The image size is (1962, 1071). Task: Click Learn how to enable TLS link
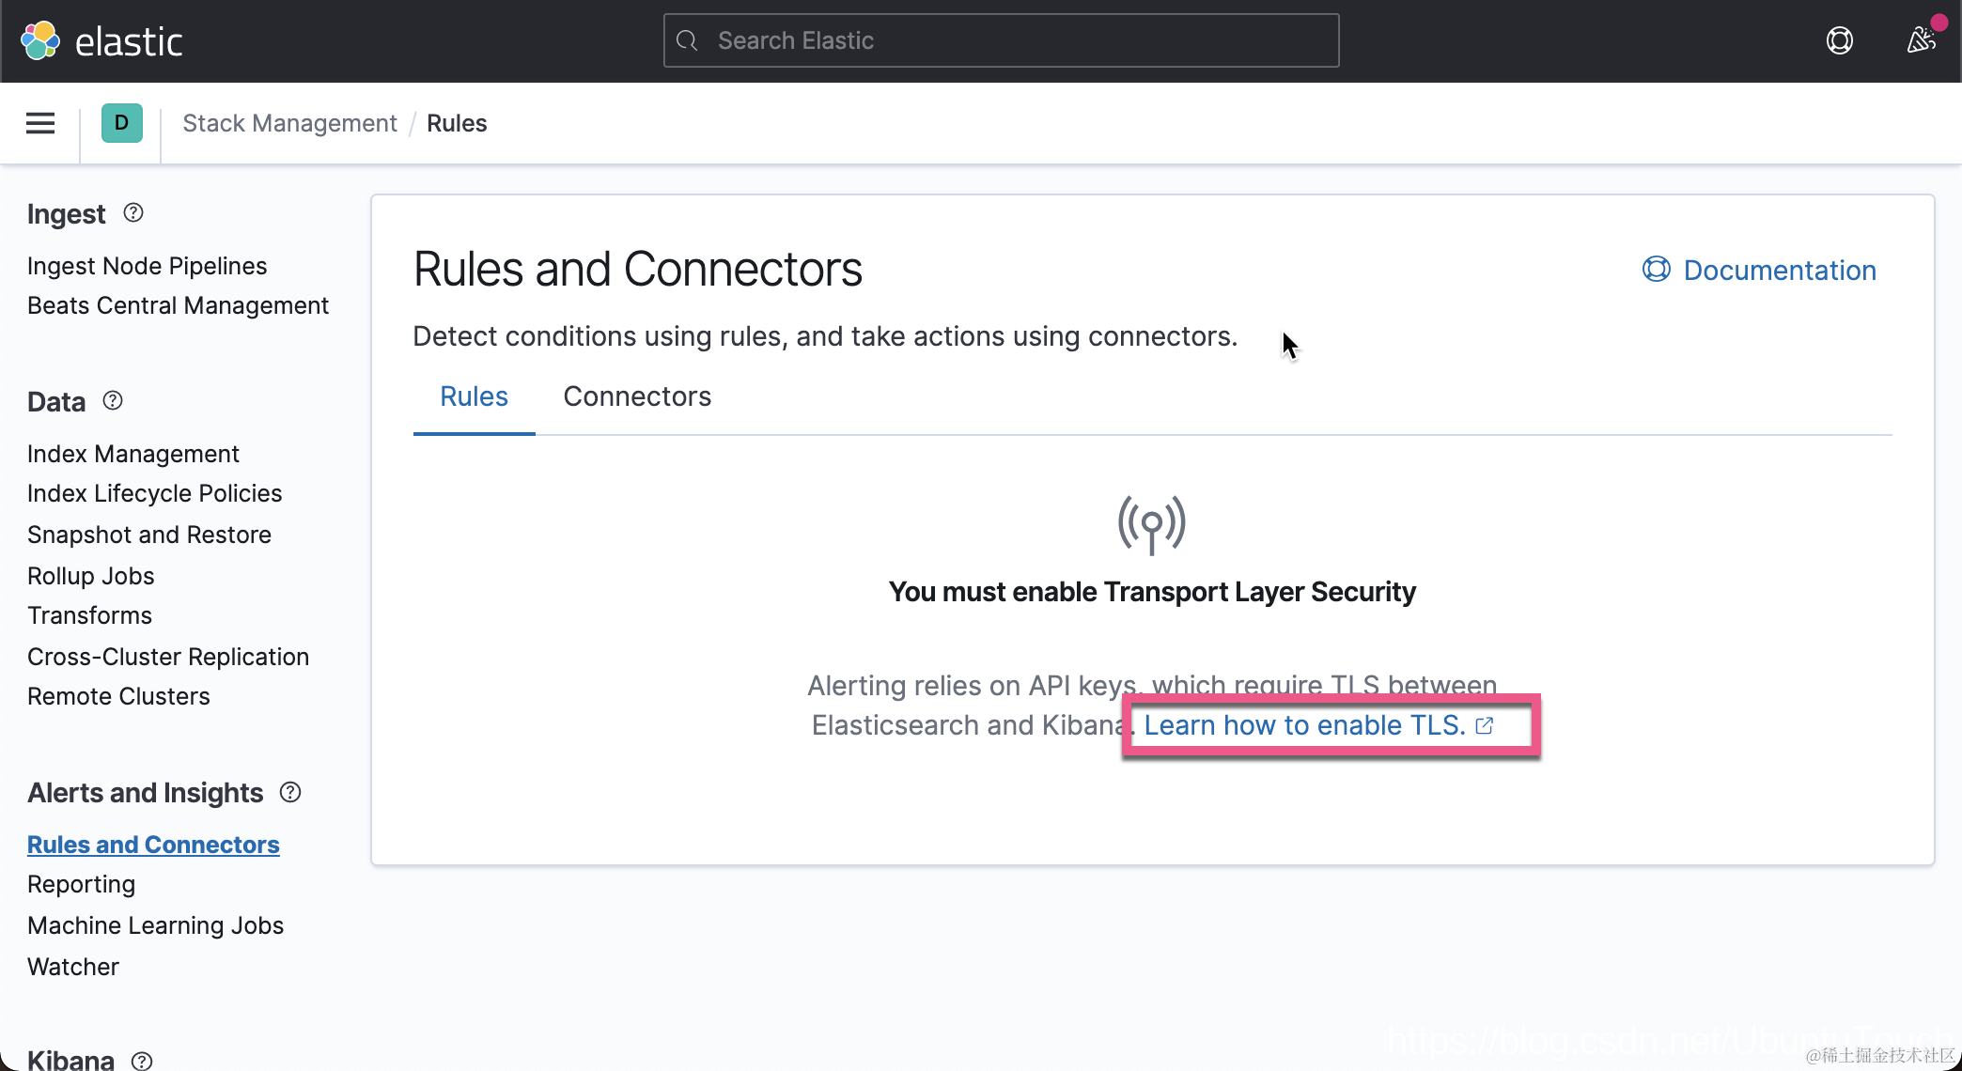(1304, 725)
